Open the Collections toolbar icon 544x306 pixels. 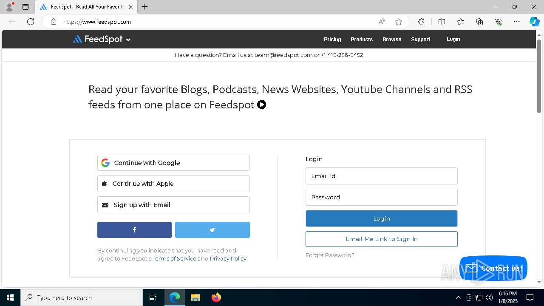[x=479, y=22]
